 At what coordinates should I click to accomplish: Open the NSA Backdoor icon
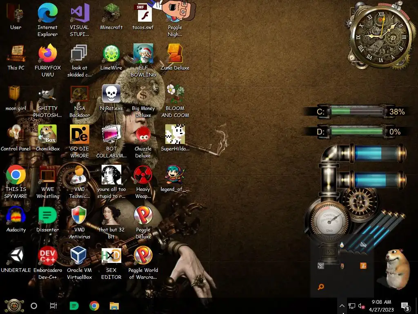tap(80, 101)
